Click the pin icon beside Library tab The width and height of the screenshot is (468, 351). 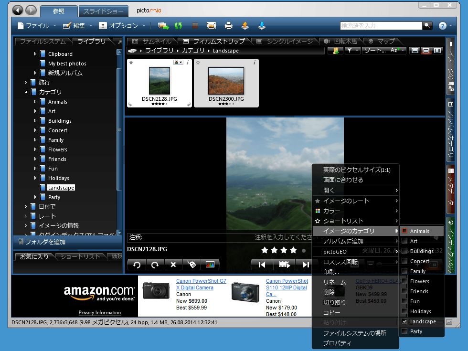(x=120, y=42)
